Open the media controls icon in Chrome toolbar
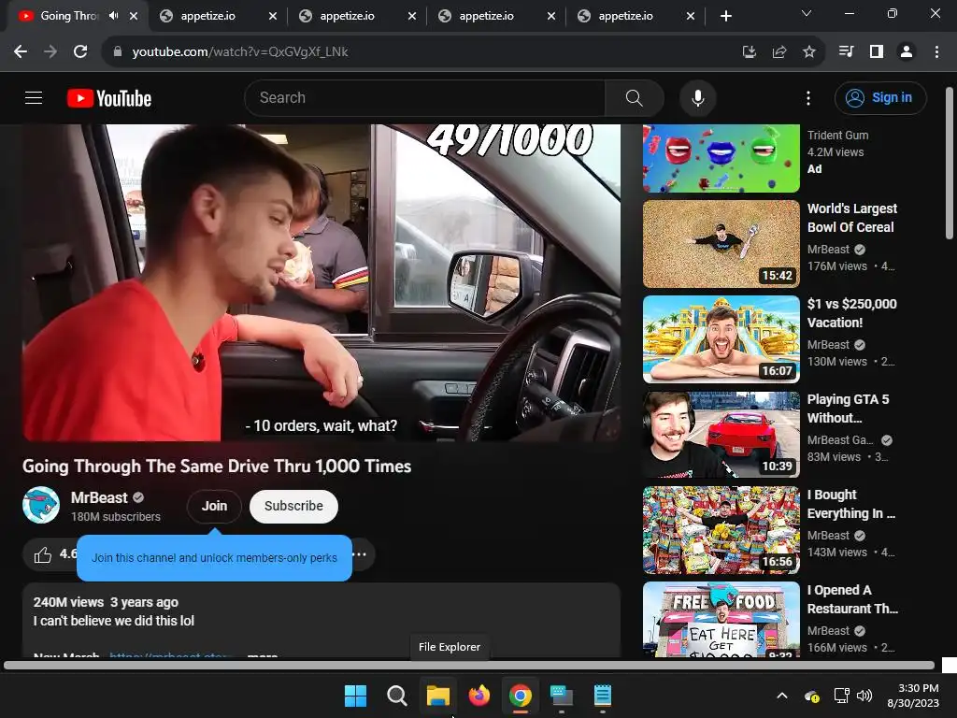The height and width of the screenshot is (718, 957). 846,52
